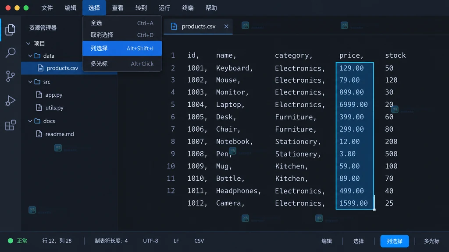Screen dimensions: 449x252
Task: Open the Search magnifier in activity bar
Action: (x=11, y=52)
